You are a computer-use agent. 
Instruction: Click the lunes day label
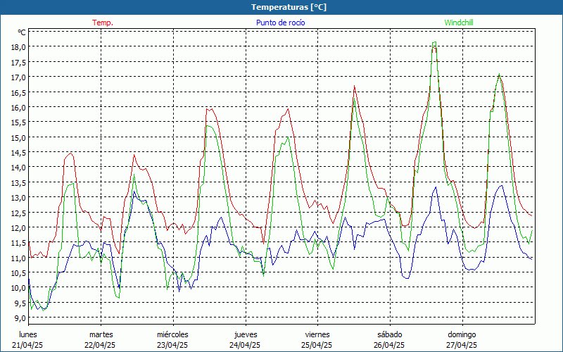[28, 334]
